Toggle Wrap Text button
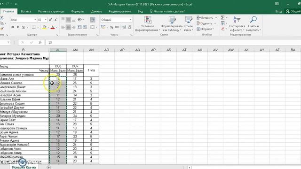Screen dimensions: 301x169 (x=93, y=20)
